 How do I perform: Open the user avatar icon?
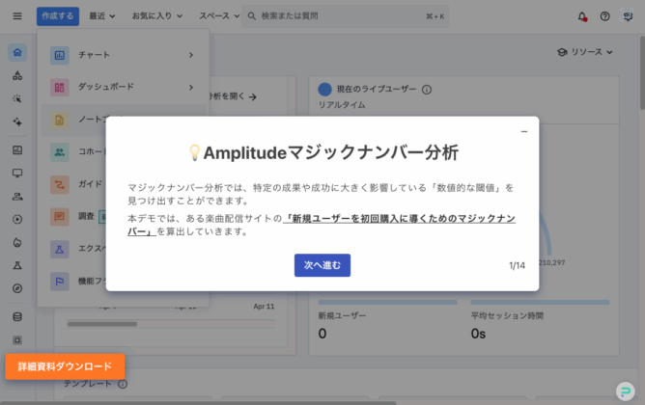click(x=628, y=16)
